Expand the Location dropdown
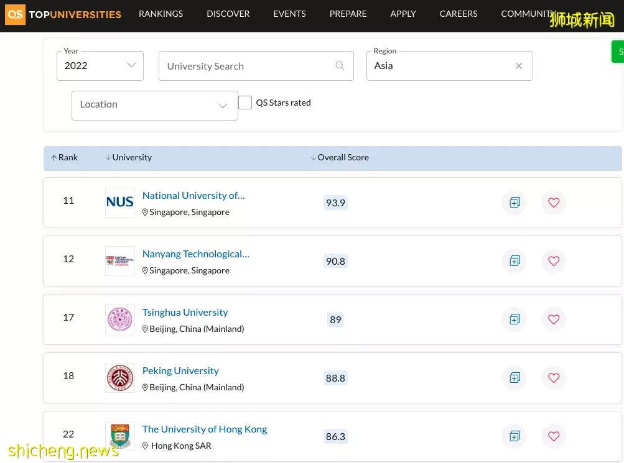Screen dimensions: 624x463 point(155,106)
